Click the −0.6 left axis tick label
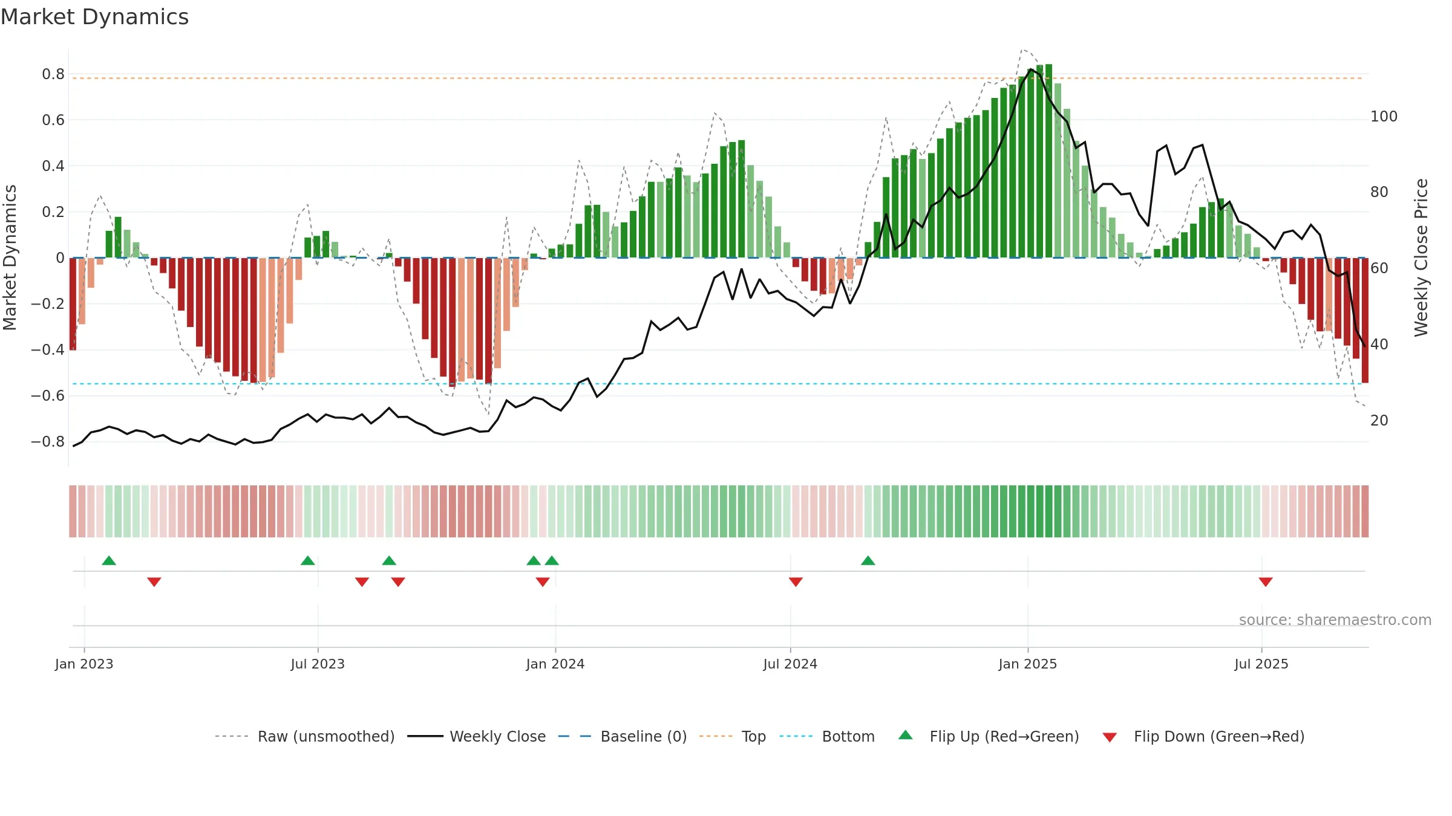Viewport: 1452px width, 816px height. tap(48, 395)
